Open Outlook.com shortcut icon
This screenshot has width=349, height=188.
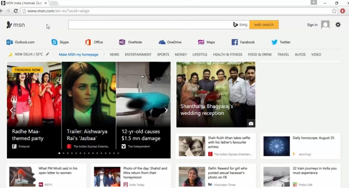tap(10, 42)
